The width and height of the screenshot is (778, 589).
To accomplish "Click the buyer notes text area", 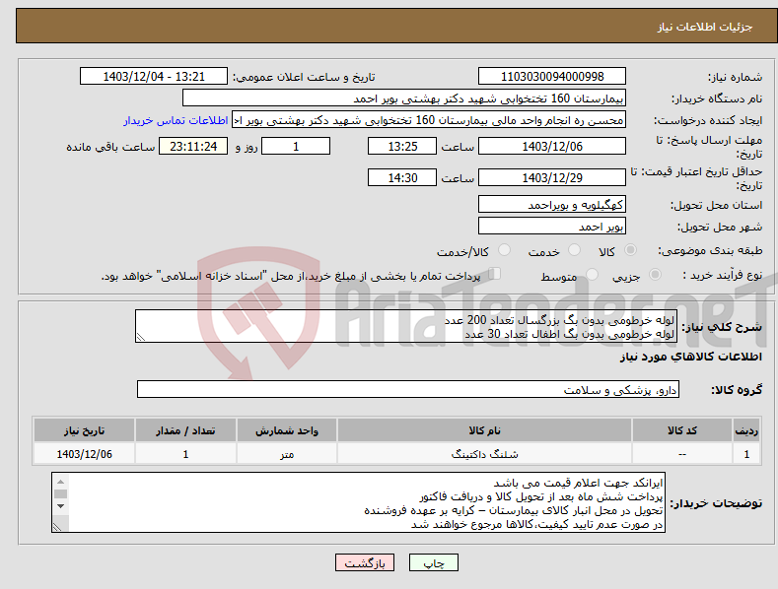I will (358, 502).
